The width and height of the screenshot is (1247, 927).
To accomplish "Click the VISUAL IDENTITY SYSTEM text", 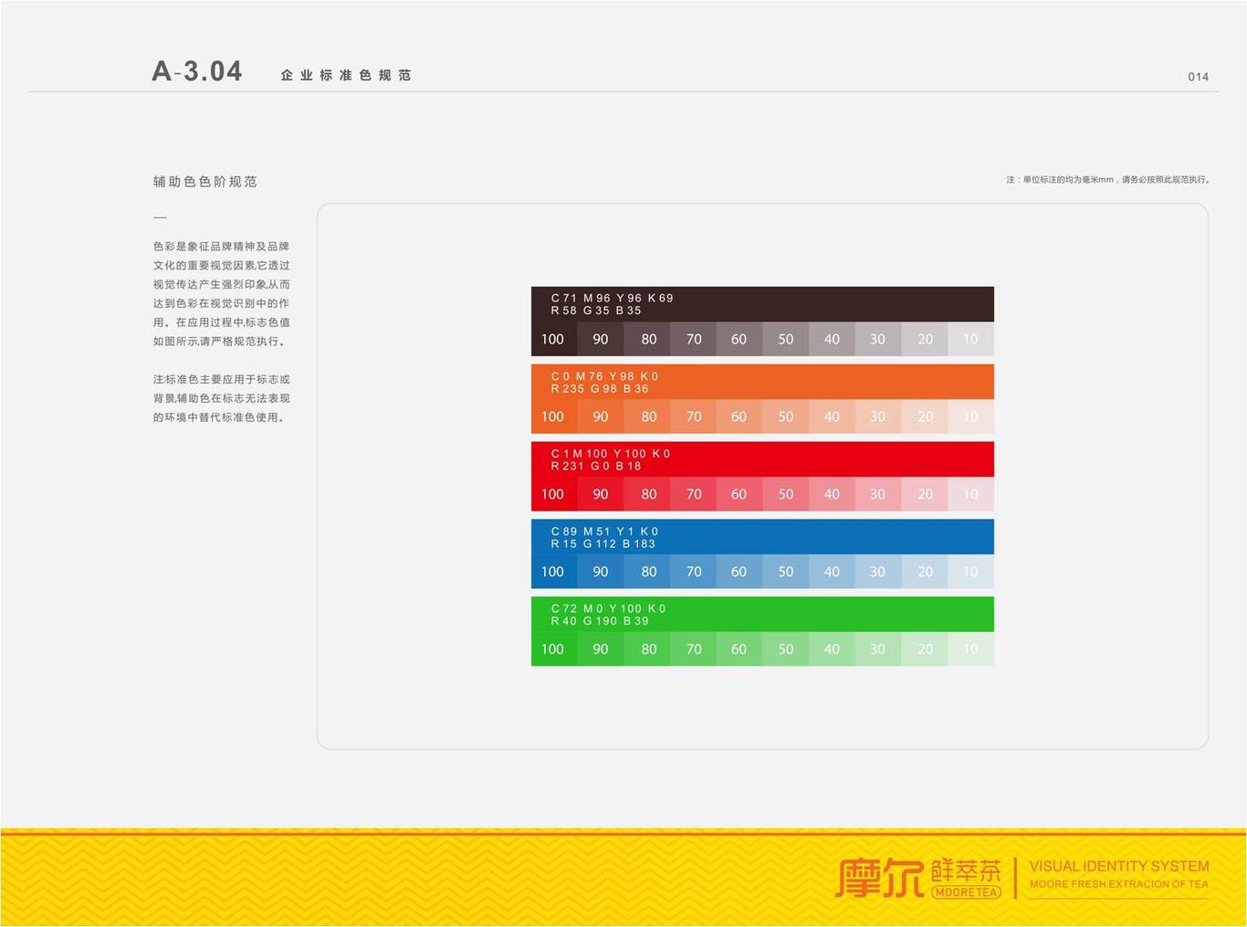I will [1119, 866].
